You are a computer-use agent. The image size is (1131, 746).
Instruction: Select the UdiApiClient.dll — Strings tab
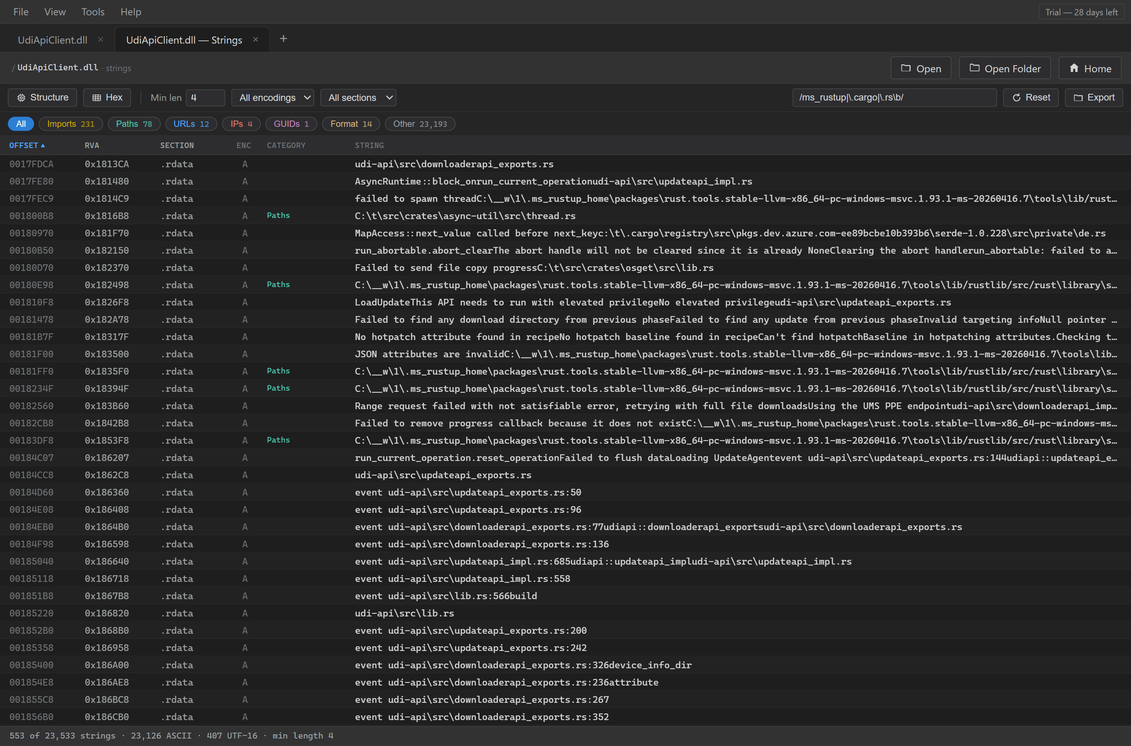coord(184,40)
